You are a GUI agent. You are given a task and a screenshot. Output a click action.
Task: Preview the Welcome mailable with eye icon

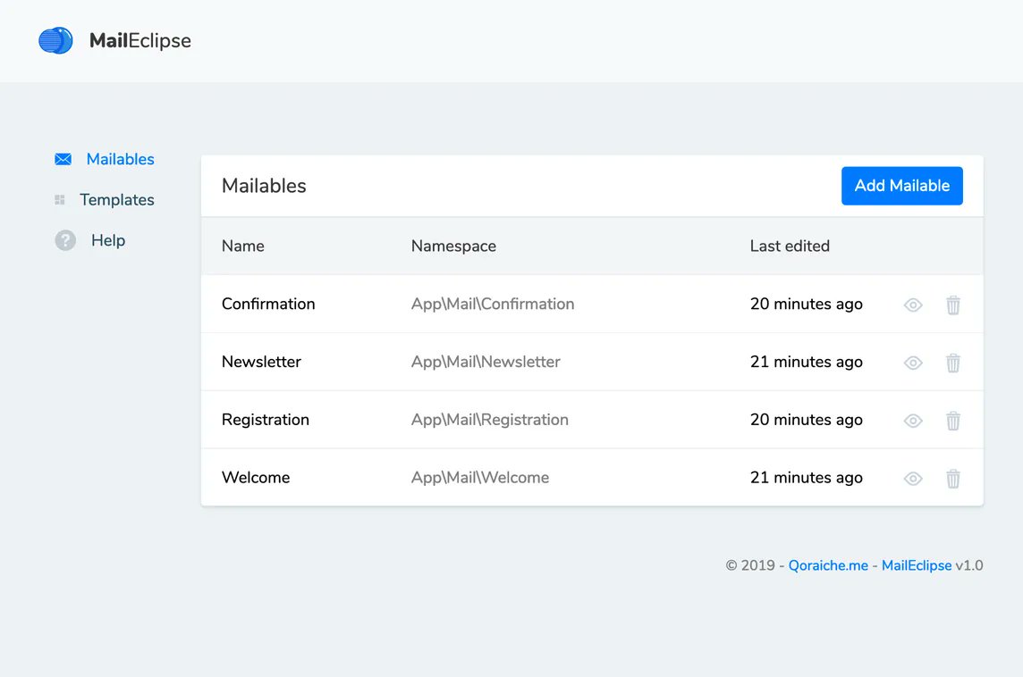tap(913, 479)
